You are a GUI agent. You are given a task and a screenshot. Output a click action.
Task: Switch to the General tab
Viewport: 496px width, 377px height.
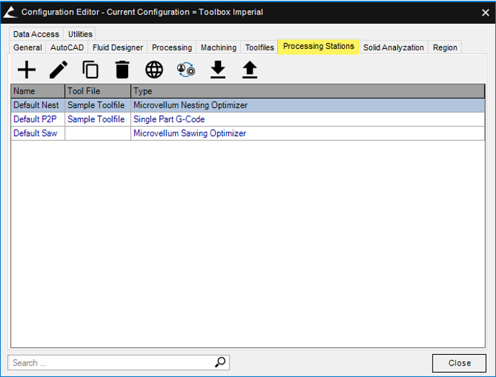(x=27, y=47)
